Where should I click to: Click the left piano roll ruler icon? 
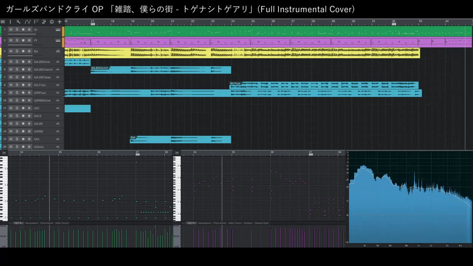coord(4,153)
